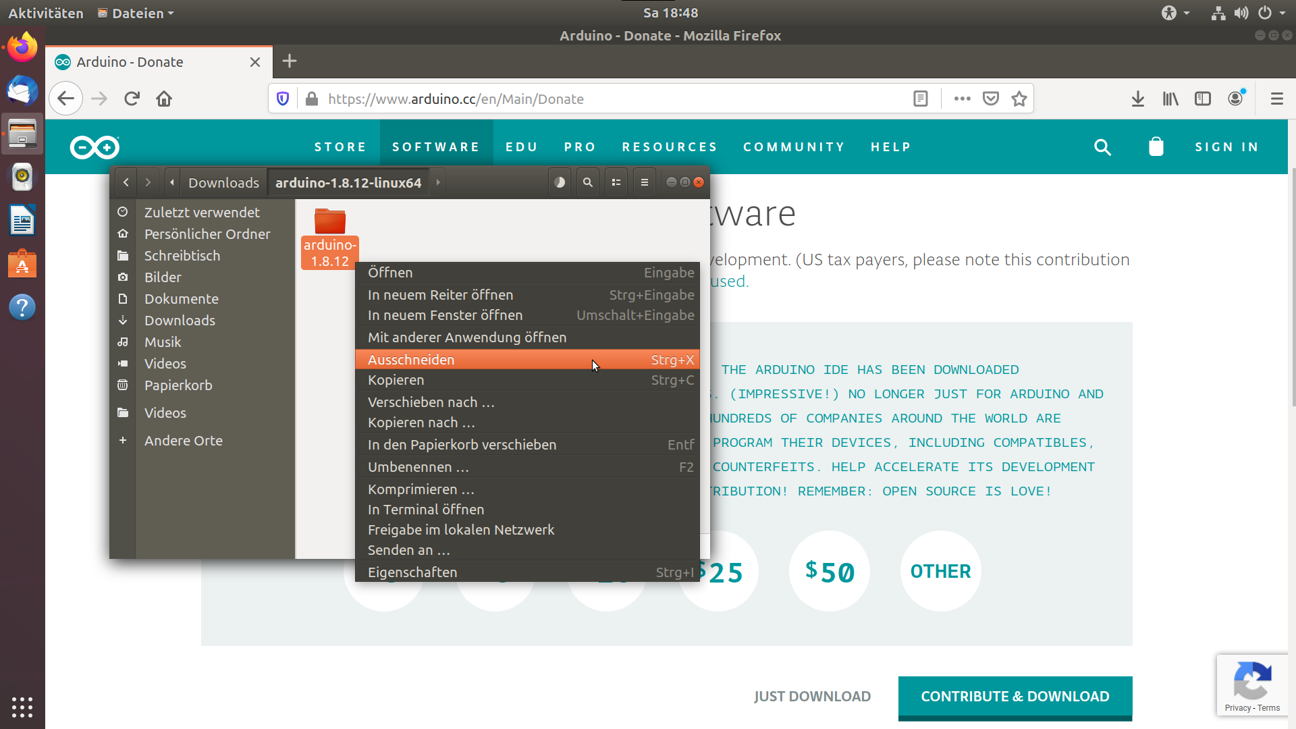Open the Arduino site search icon
1296x729 pixels.
pos(1102,147)
